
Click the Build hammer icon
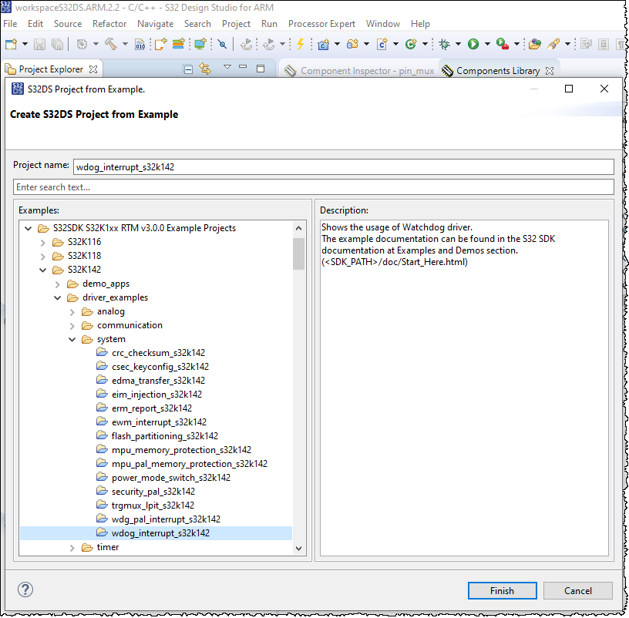coord(111,44)
